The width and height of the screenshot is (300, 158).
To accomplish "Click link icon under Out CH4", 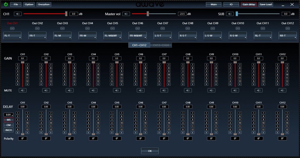I will point(87,28).
